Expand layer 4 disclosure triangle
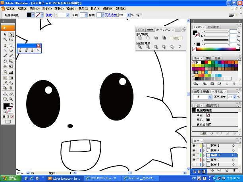Image resolution: width=243 pixels, height=182 pixels. coord(204,150)
